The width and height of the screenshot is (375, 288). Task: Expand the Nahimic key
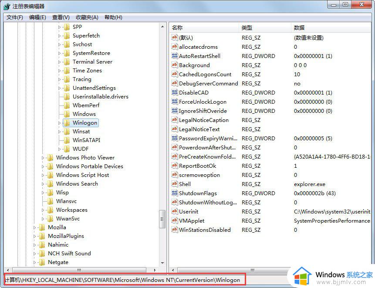(x=34, y=245)
